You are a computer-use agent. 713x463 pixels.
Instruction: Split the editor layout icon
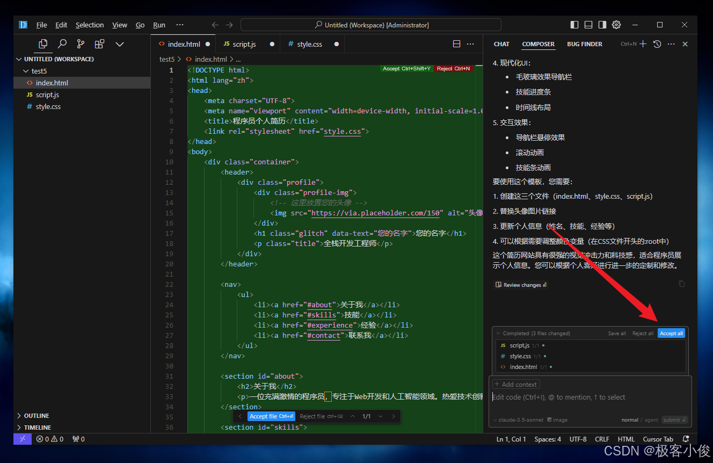[456, 44]
